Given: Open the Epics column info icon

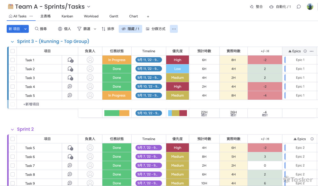Looking at the screenshot, I should [x=305, y=51].
